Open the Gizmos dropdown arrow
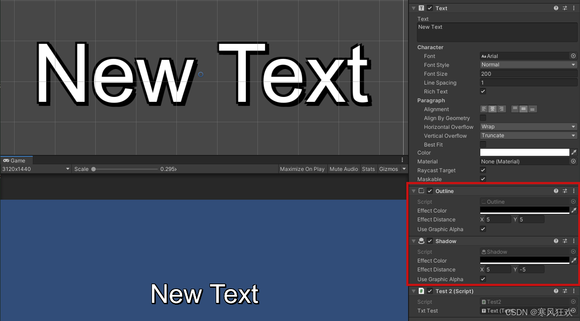Image resolution: width=580 pixels, height=321 pixels. (x=404, y=169)
